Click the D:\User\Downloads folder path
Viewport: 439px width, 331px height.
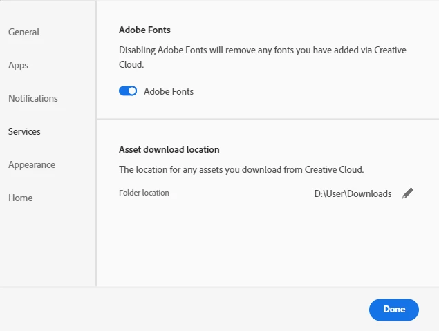[353, 193]
